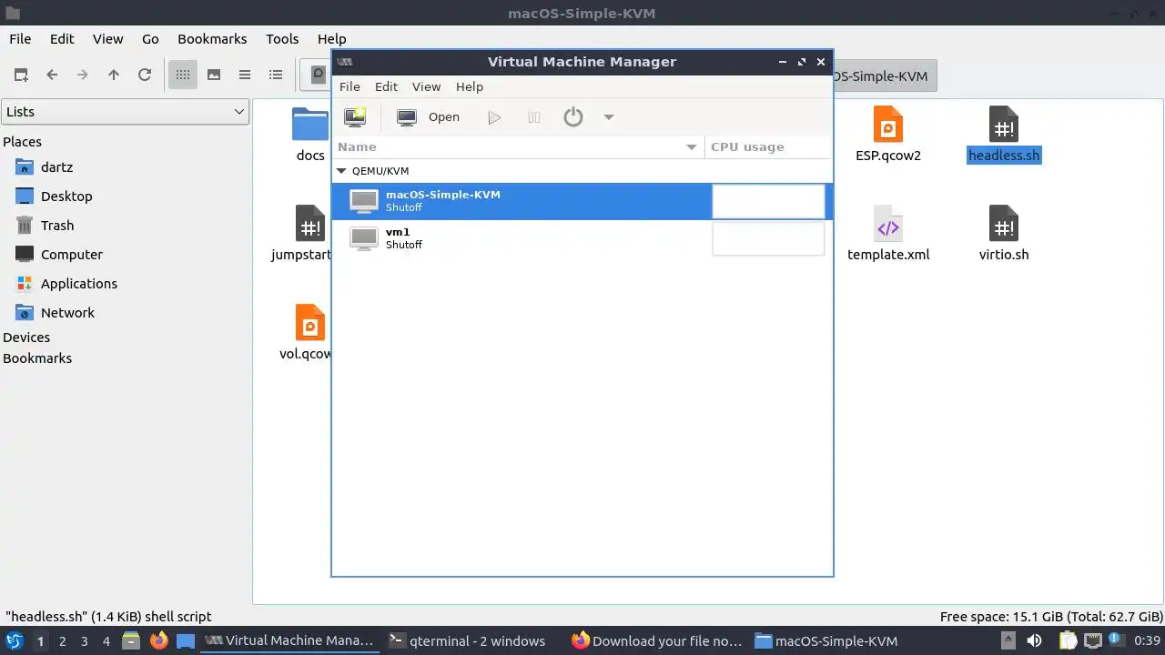
Task: Open the Name column sort dropdown arrow
Action: pyautogui.click(x=692, y=146)
